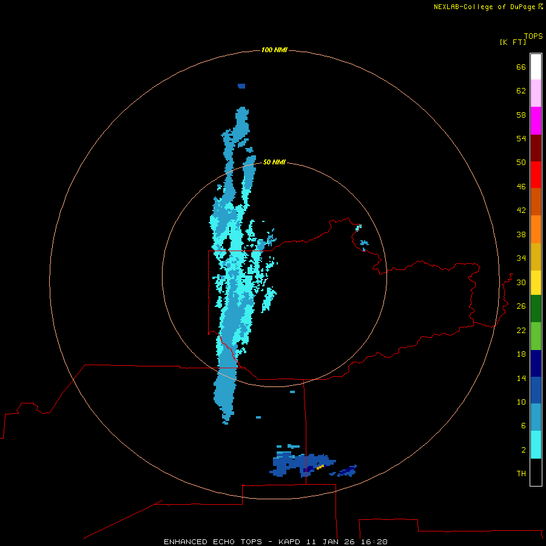The image size is (546, 546).
Task: Select the light green 22 kft legend swatch
Action: [536, 336]
